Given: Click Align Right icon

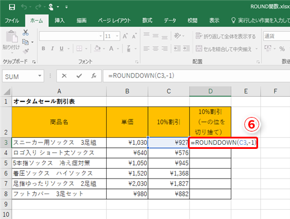Looking at the screenshot, I should click(x=165, y=49).
